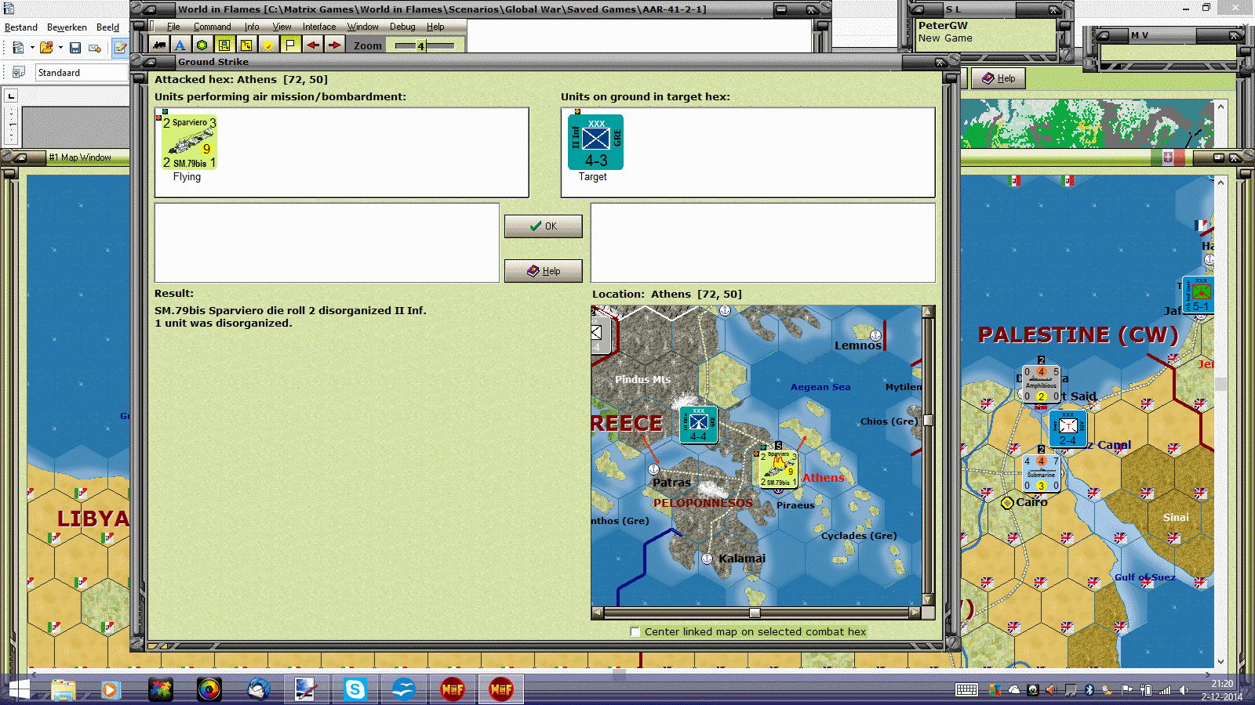Click the red right arrow toolbar icon
The height and width of the screenshot is (705, 1255).
coord(335,45)
